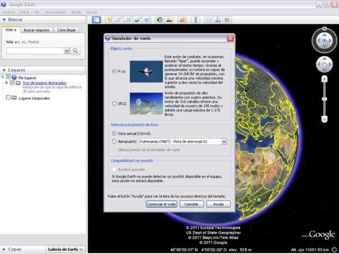339x254 pixels.
Task: Select the add path tool icon
Action: pyautogui.click(x=128, y=20)
